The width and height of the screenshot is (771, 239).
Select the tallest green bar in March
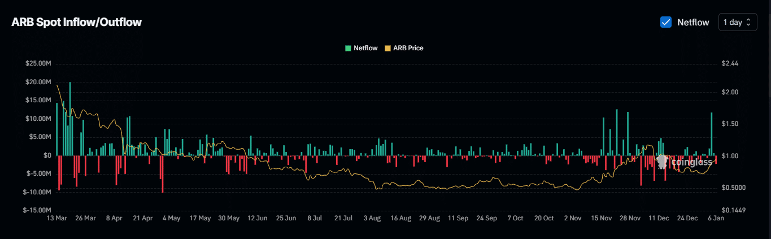[70, 118]
